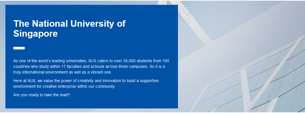The image size is (305, 113).
Task: Click the white divider bar under the heading
Action: [x=19, y=48]
